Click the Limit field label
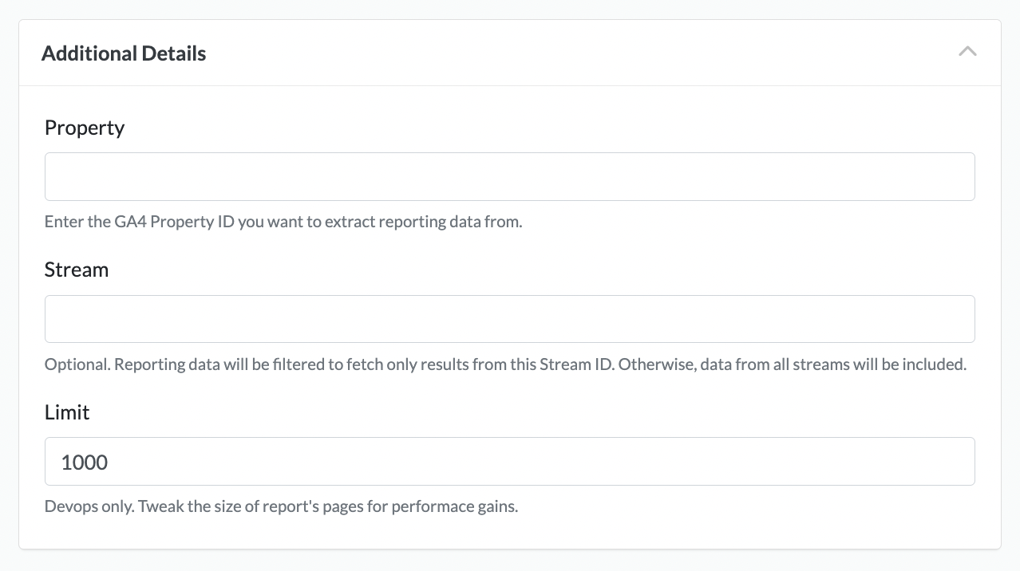 (67, 412)
